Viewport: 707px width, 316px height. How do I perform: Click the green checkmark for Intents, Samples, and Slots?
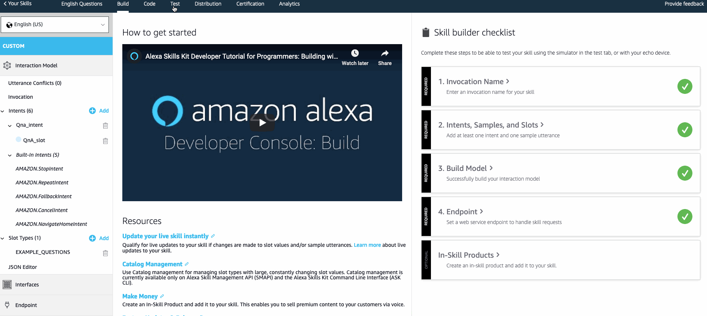(x=685, y=130)
